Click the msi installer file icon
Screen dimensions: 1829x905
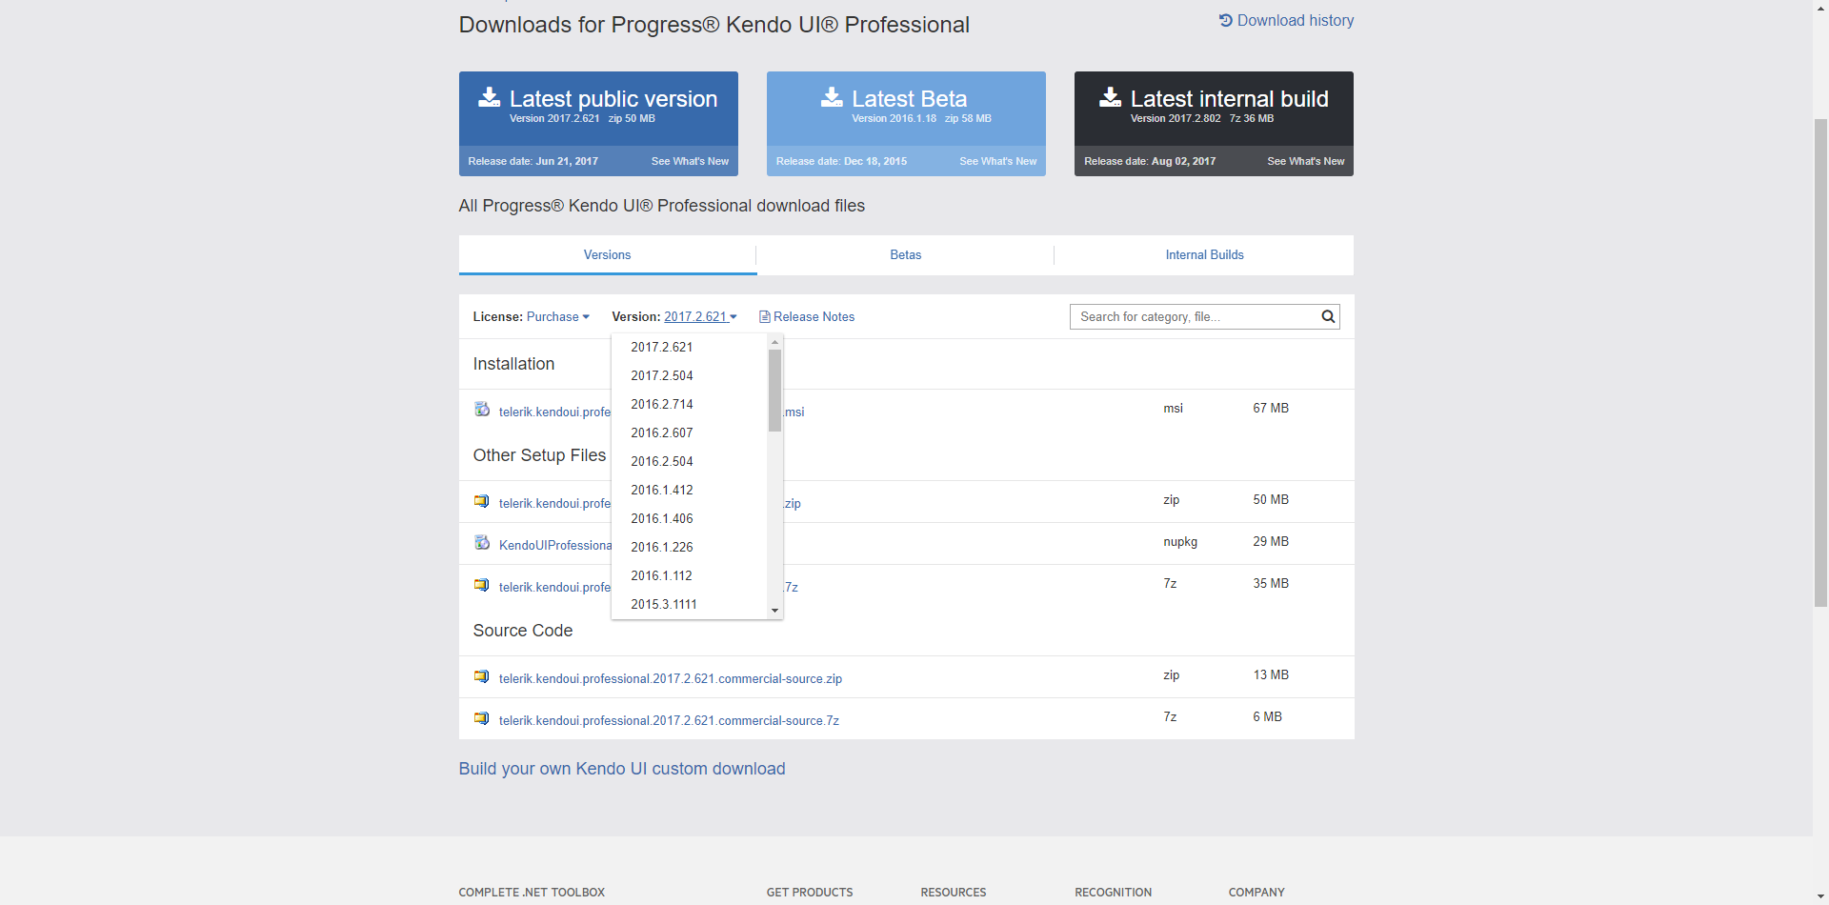point(482,410)
